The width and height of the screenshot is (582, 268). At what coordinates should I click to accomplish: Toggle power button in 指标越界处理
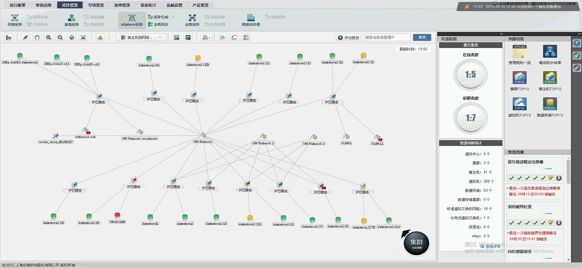tap(559, 223)
